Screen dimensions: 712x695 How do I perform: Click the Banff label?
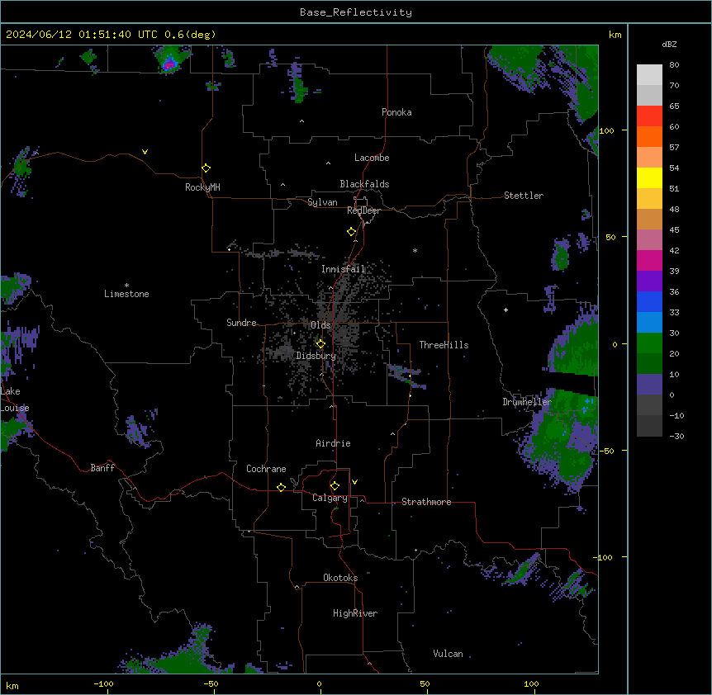(102, 468)
